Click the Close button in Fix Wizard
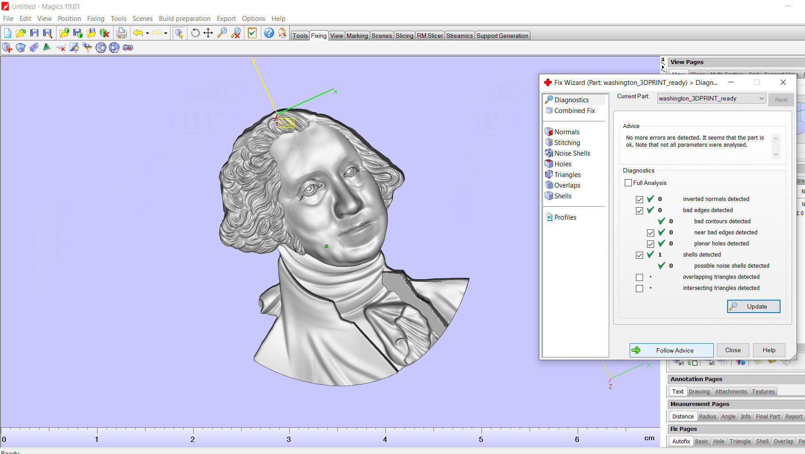Screen dimensions: 805x454 coord(733,350)
